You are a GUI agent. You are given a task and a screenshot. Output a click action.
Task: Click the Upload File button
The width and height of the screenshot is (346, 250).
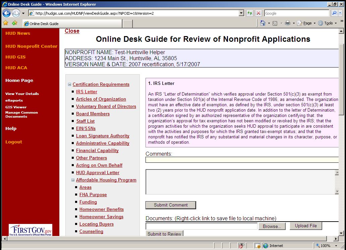306,226
